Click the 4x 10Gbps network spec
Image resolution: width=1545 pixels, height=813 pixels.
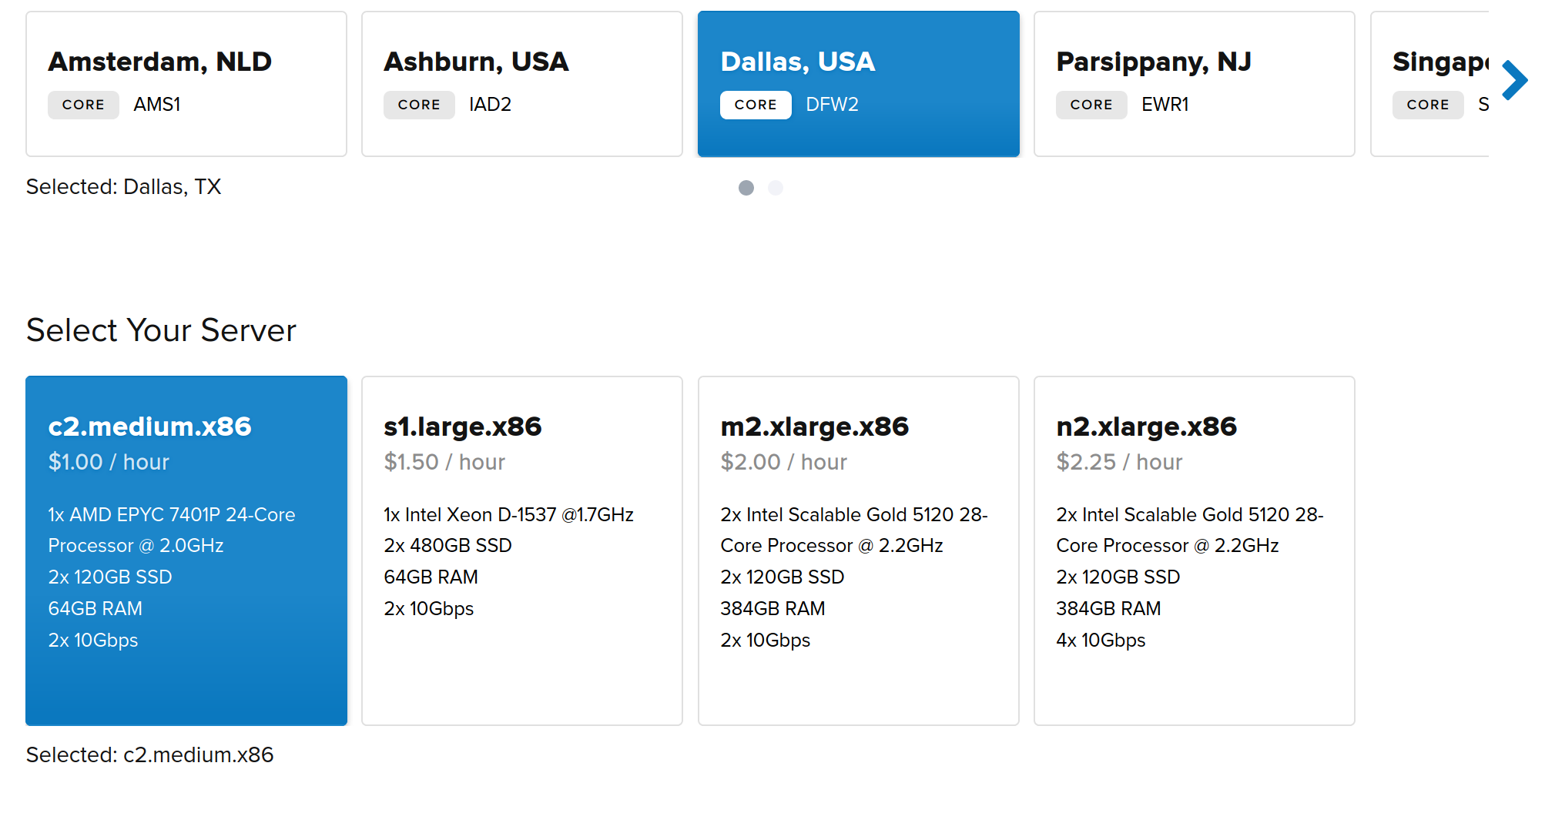[1101, 641]
